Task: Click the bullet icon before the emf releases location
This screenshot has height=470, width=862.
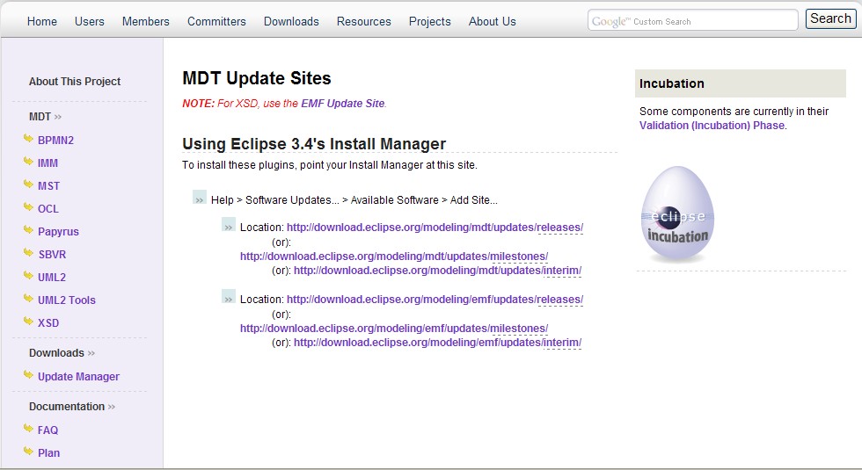Action: point(229,297)
